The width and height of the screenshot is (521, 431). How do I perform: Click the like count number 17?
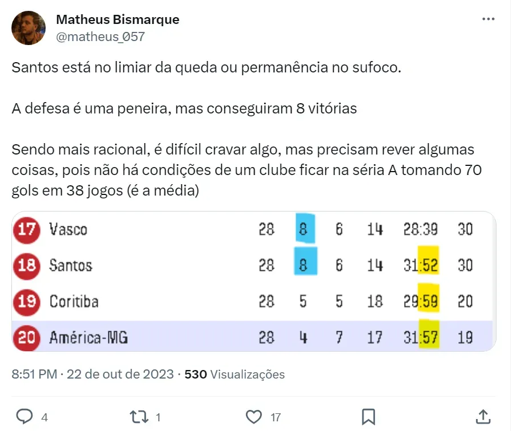point(275,417)
